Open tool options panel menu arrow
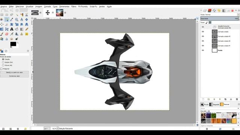Image resolution: width=240 pixels, height=135 pixels. (28, 51)
